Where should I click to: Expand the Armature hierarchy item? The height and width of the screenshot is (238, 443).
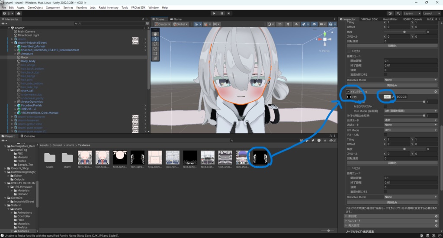pyautogui.click(x=15, y=54)
